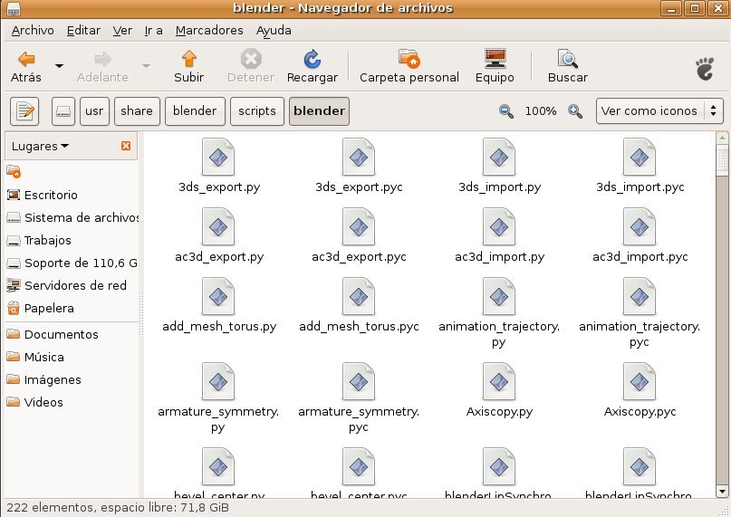731x517 pixels.
Task: Toggle text-based location entry icon
Action: (24, 111)
